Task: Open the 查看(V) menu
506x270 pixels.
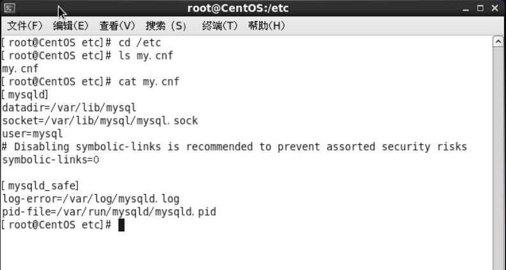Action: (x=117, y=26)
